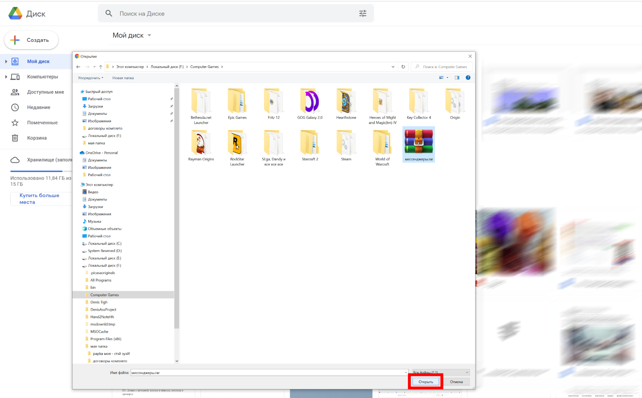Focus the Поиск на Диске search box
Viewport: 642px width, 398px height.
point(236,14)
